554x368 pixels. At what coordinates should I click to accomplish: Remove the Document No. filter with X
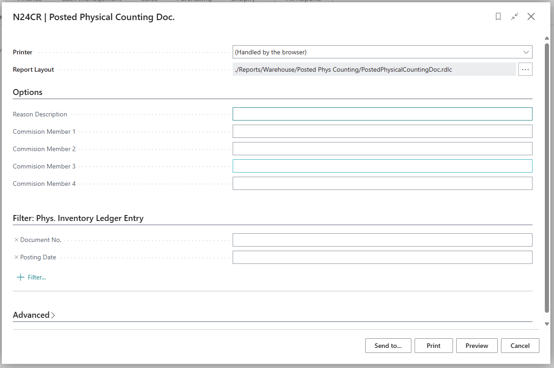pos(16,240)
